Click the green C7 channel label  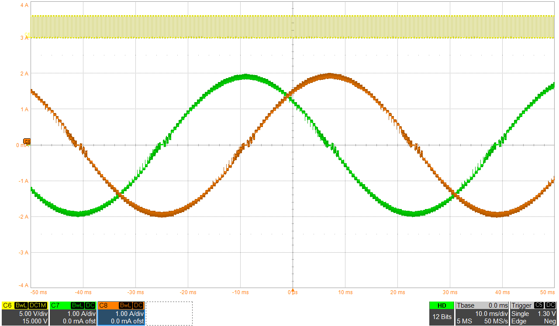[x=55, y=305]
